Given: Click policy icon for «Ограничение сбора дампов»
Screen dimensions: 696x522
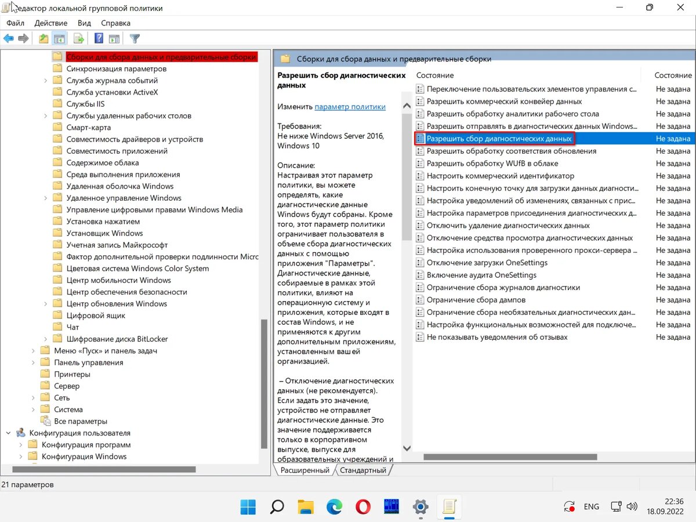Looking at the screenshot, I should 420,300.
